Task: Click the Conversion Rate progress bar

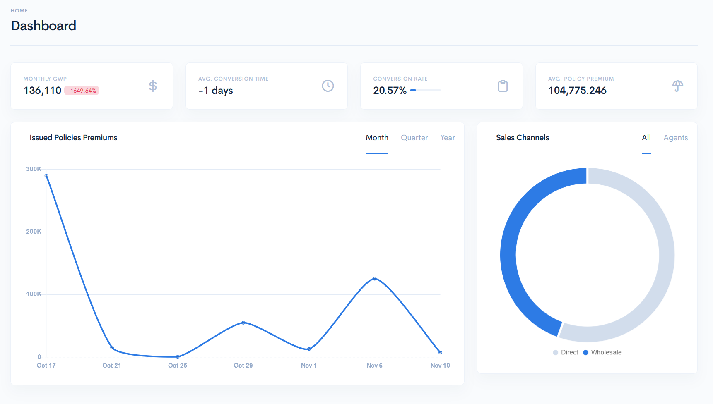Action: click(x=425, y=90)
